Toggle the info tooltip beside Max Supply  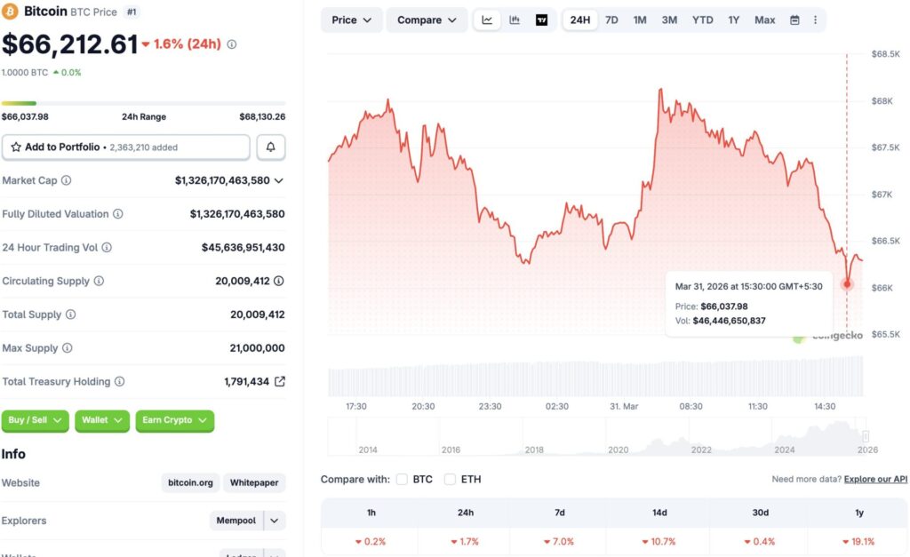[x=67, y=347]
